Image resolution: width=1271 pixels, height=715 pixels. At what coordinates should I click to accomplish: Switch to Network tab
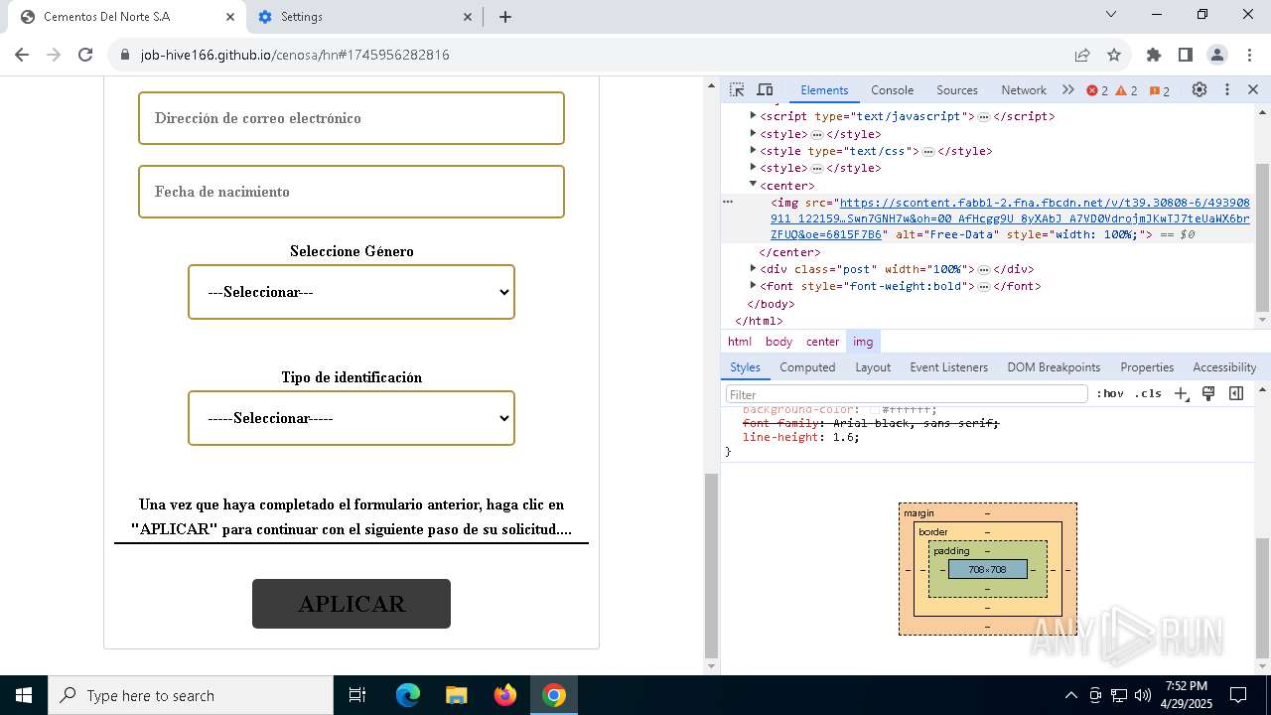click(x=1024, y=90)
